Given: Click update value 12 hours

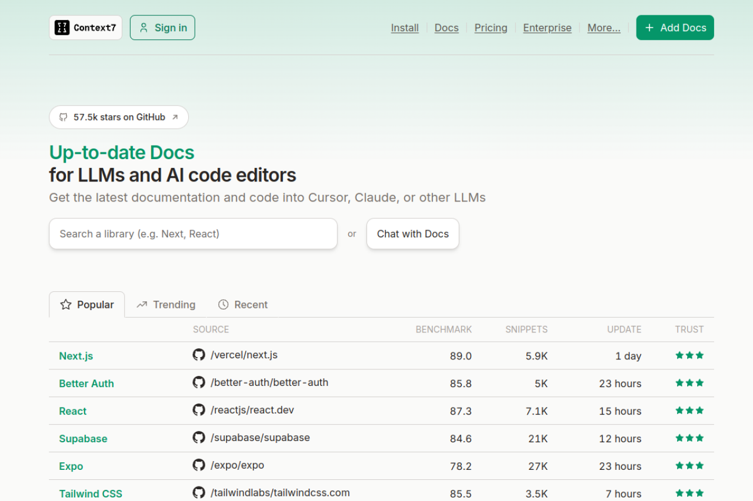Looking at the screenshot, I should (x=620, y=439).
